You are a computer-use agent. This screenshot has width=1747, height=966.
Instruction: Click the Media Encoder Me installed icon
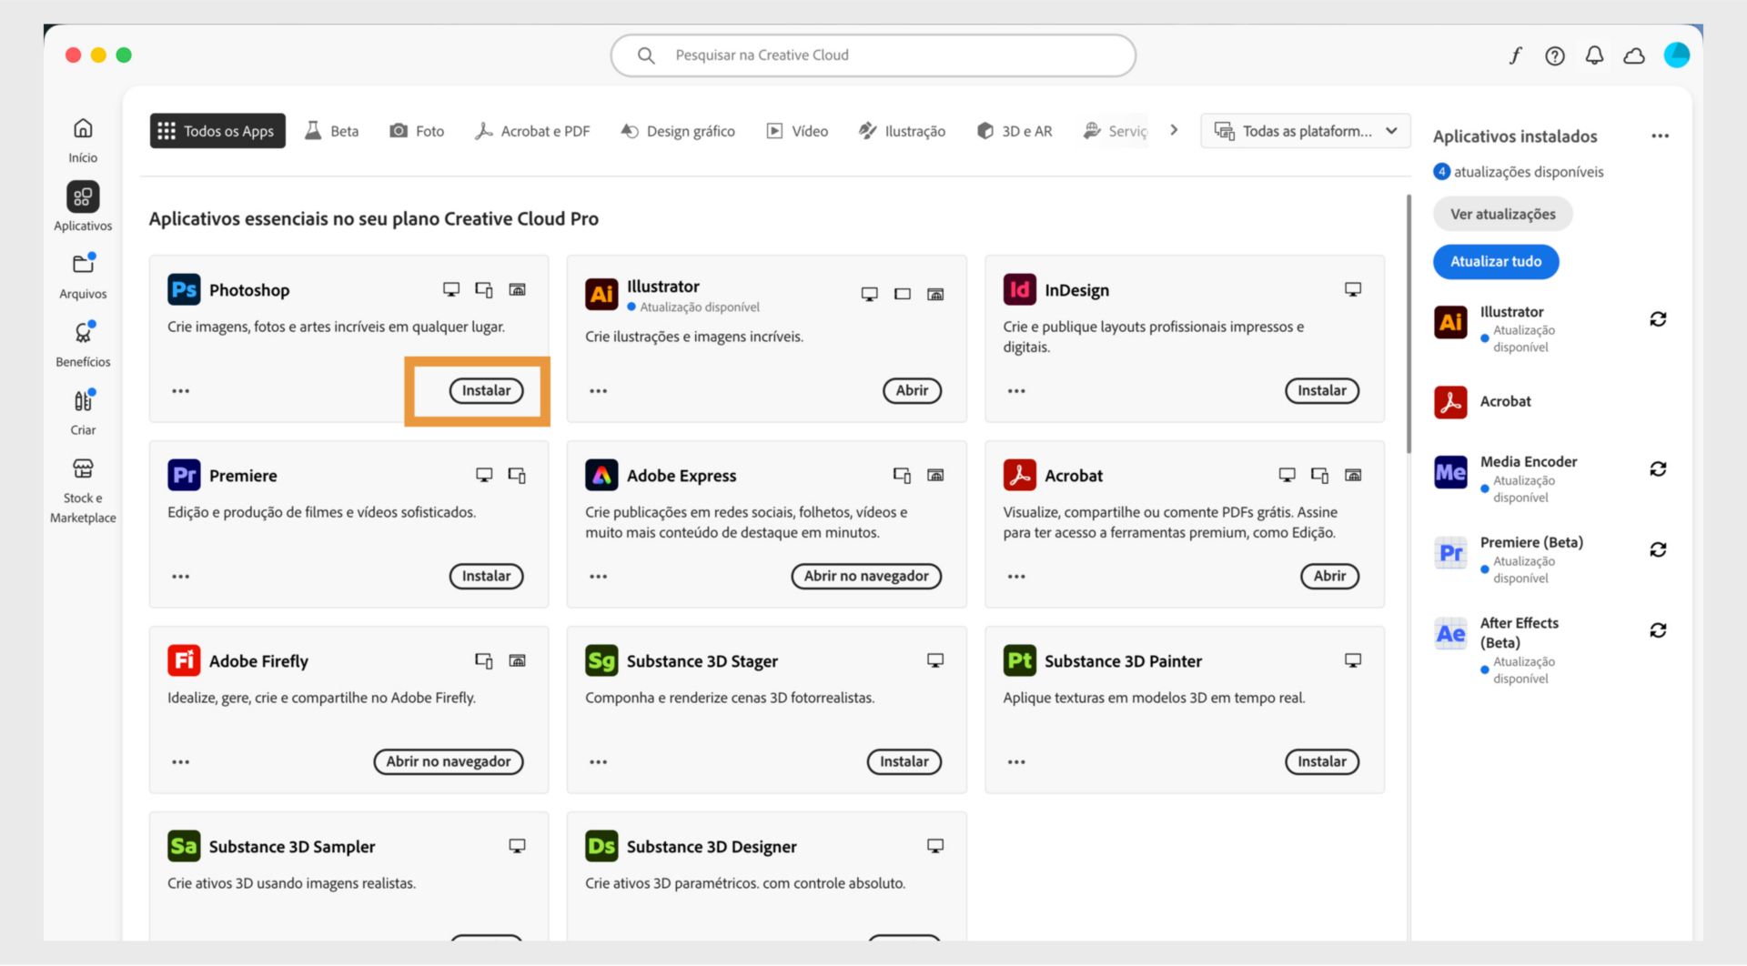click(x=1450, y=472)
